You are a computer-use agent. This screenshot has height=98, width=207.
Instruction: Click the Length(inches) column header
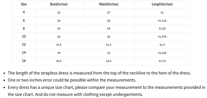click(x=162, y=4)
